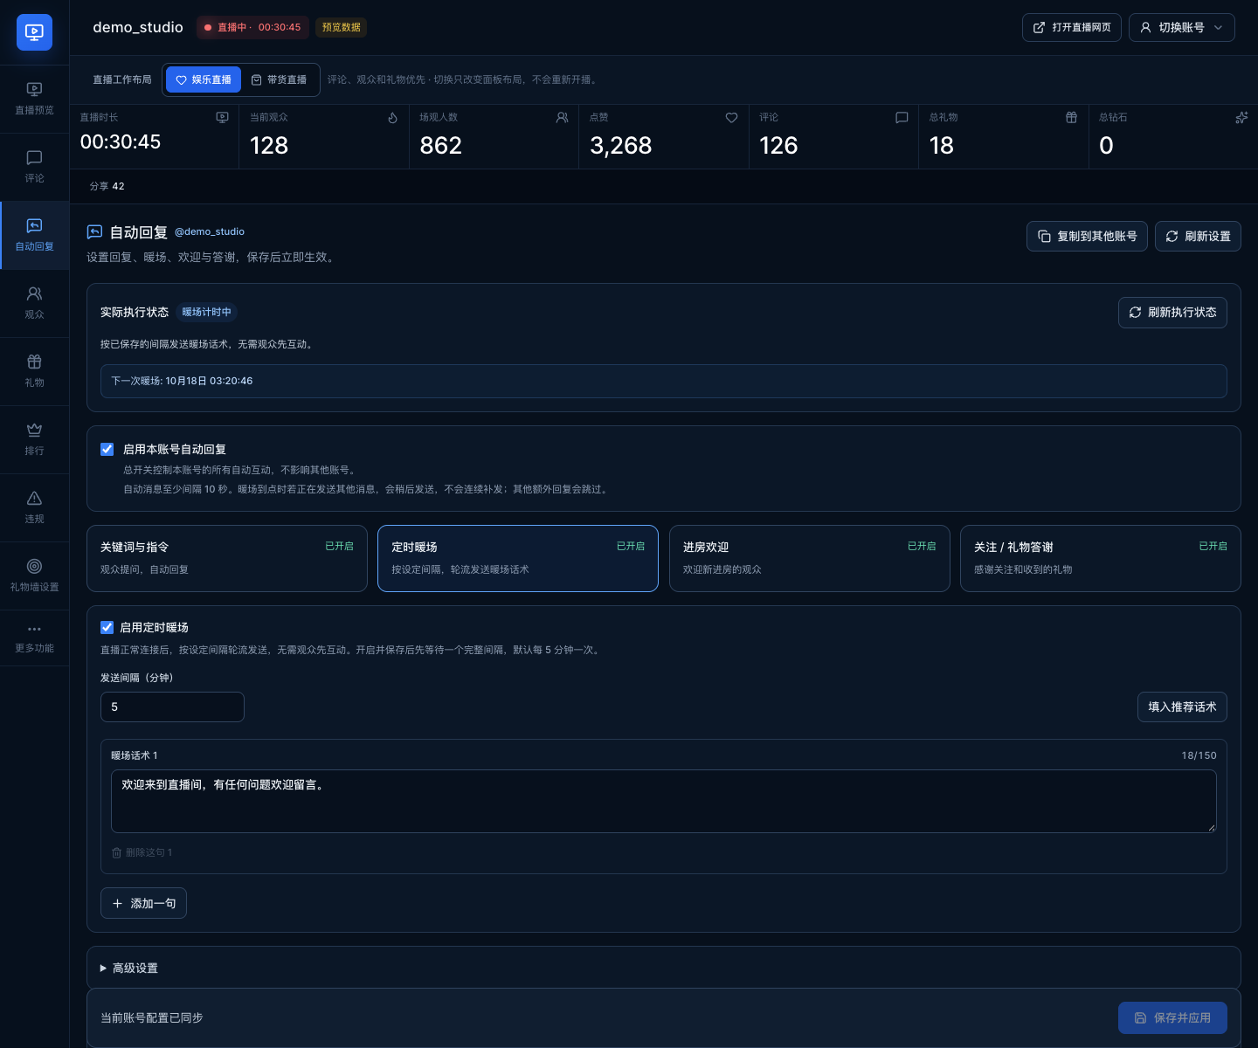Click the 下一次暖场 time text
Screen dimensions: 1258x1048
[182, 381]
